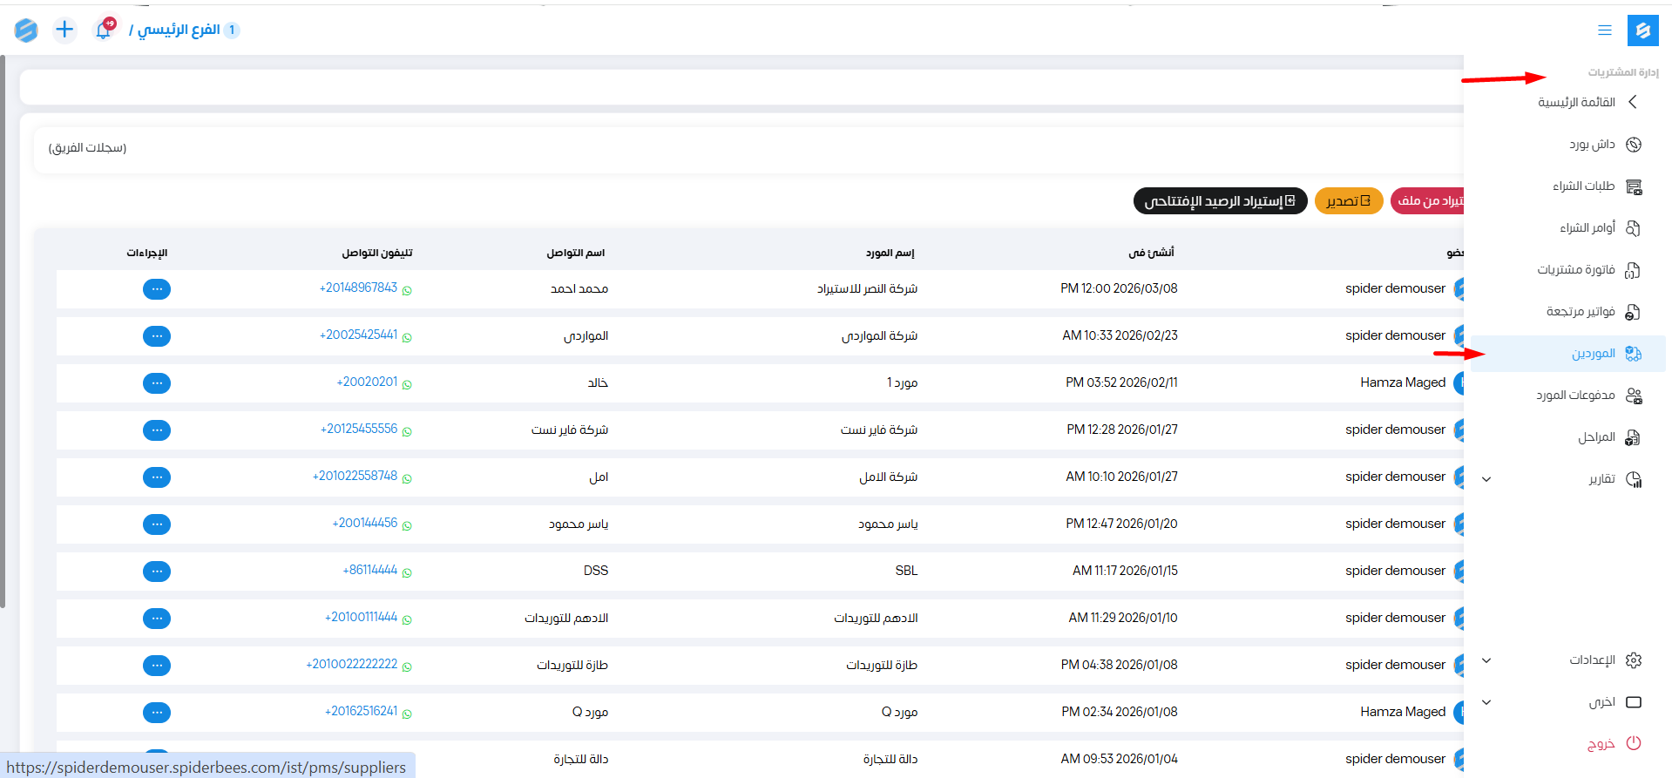Click the الفرع الرئيسي branch selector
Viewport: 1672px width, 778px height.
(x=179, y=30)
